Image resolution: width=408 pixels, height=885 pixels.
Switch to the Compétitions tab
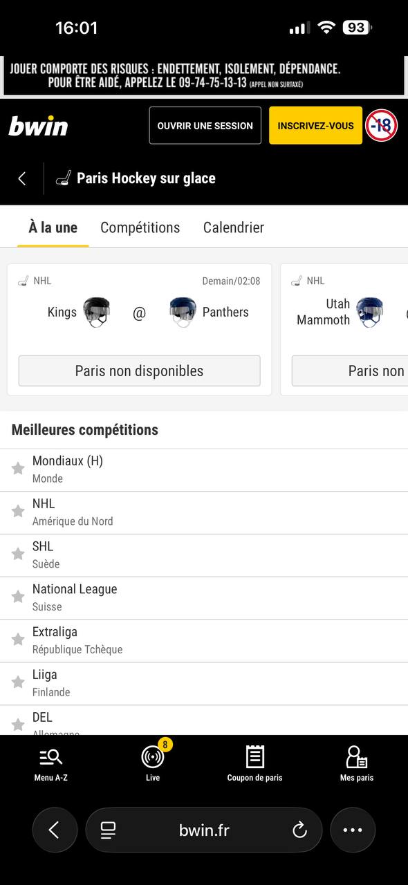140,227
